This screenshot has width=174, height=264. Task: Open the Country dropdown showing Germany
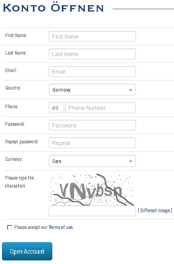(92, 90)
